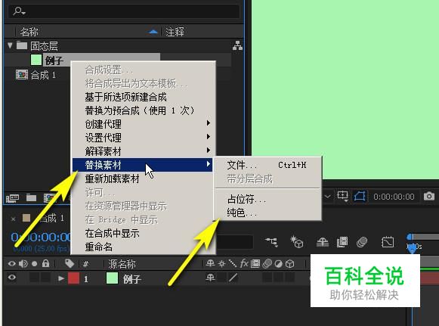Select the 例子 solid item
This screenshot has height=326, width=439.
[54, 60]
